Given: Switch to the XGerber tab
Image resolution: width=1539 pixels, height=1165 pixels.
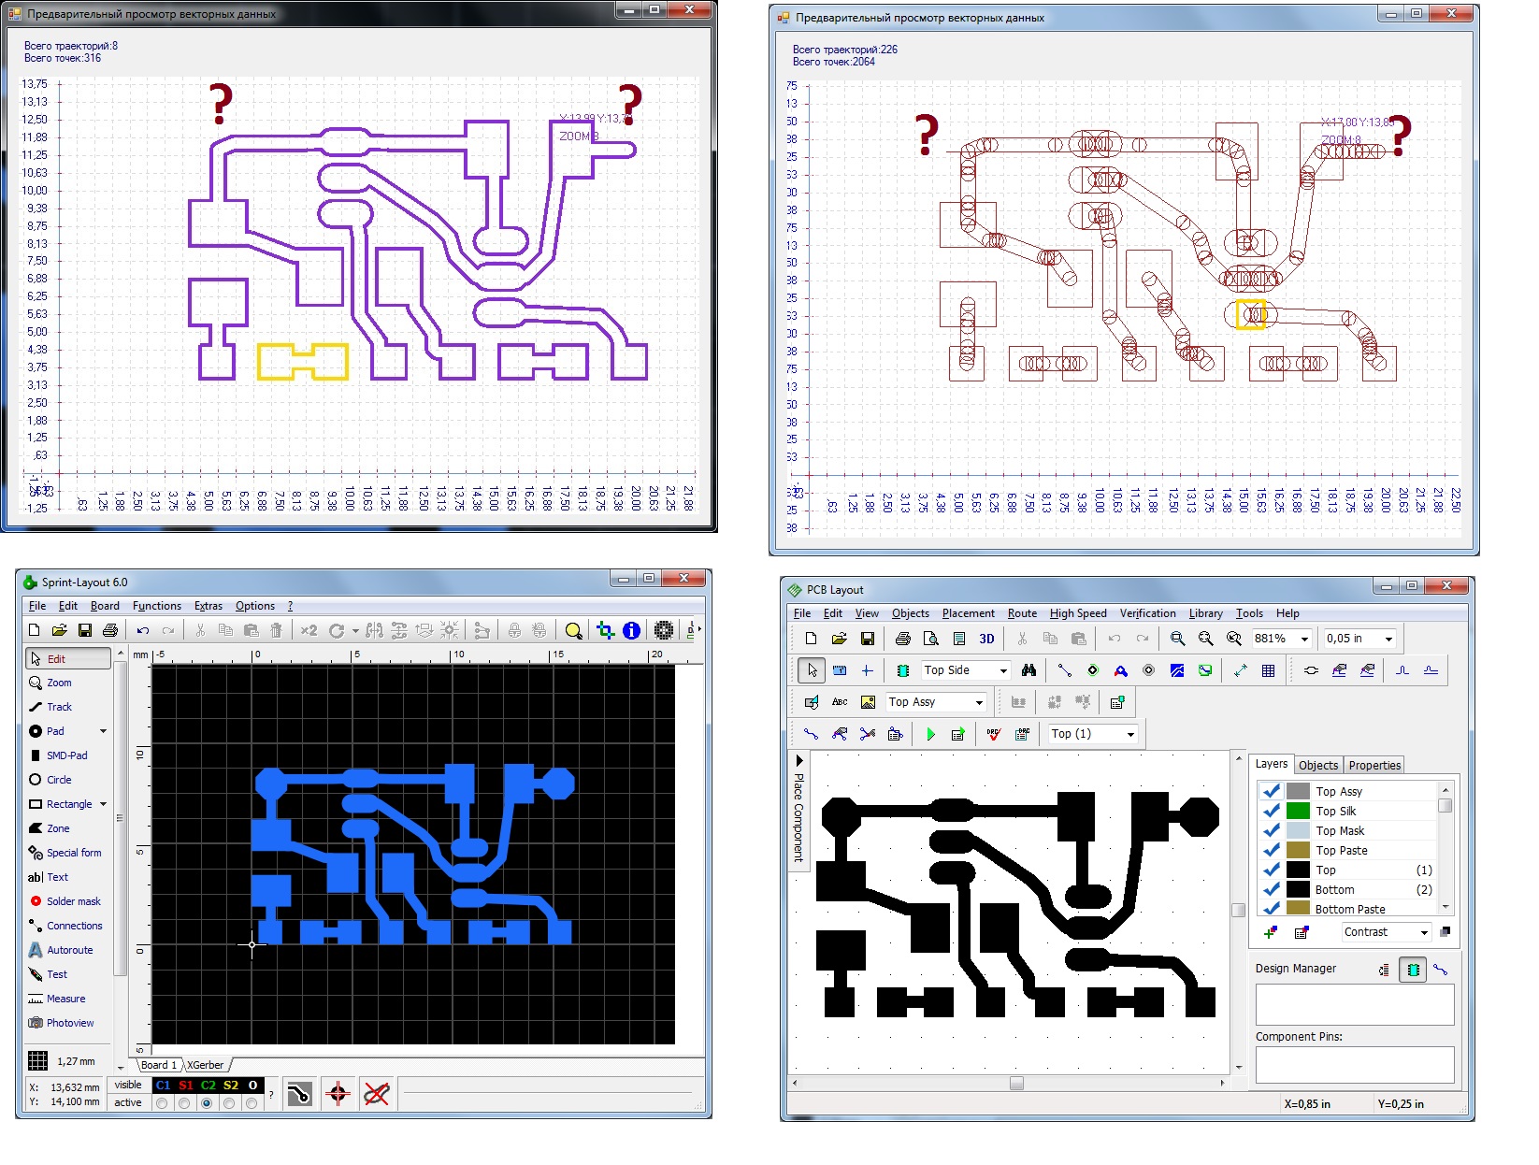Looking at the screenshot, I should tap(206, 1065).
